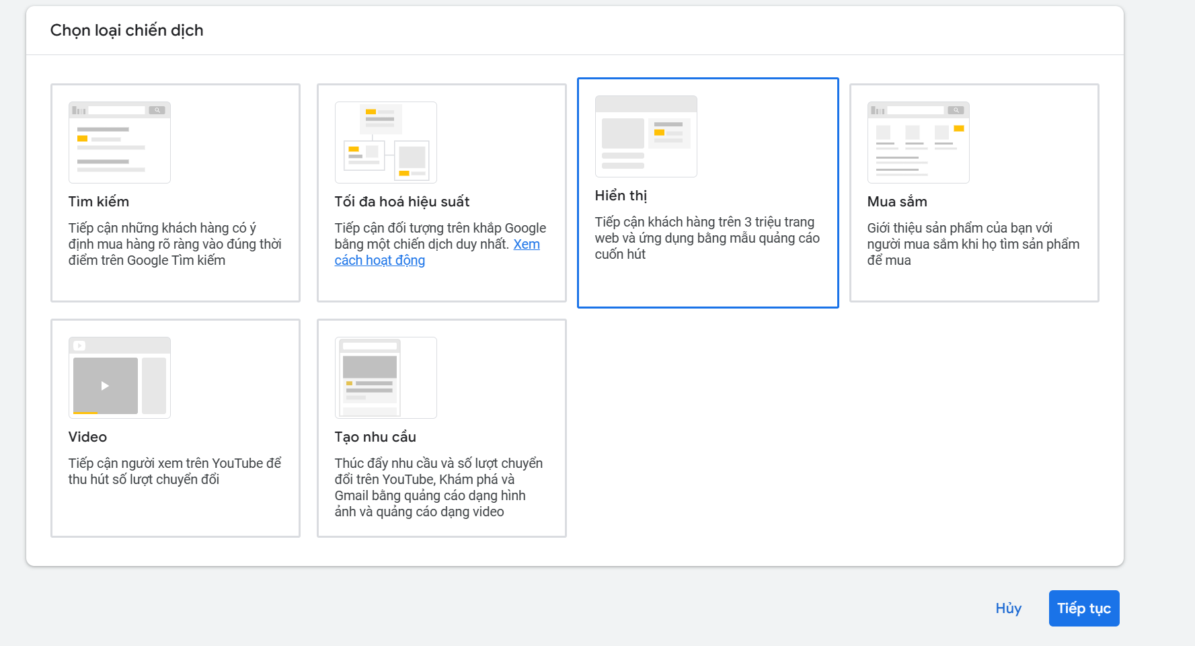This screenshot has height=646, width=1195.
Task: Click the Tạo nhu cầu description text
Action: point(438,487)
